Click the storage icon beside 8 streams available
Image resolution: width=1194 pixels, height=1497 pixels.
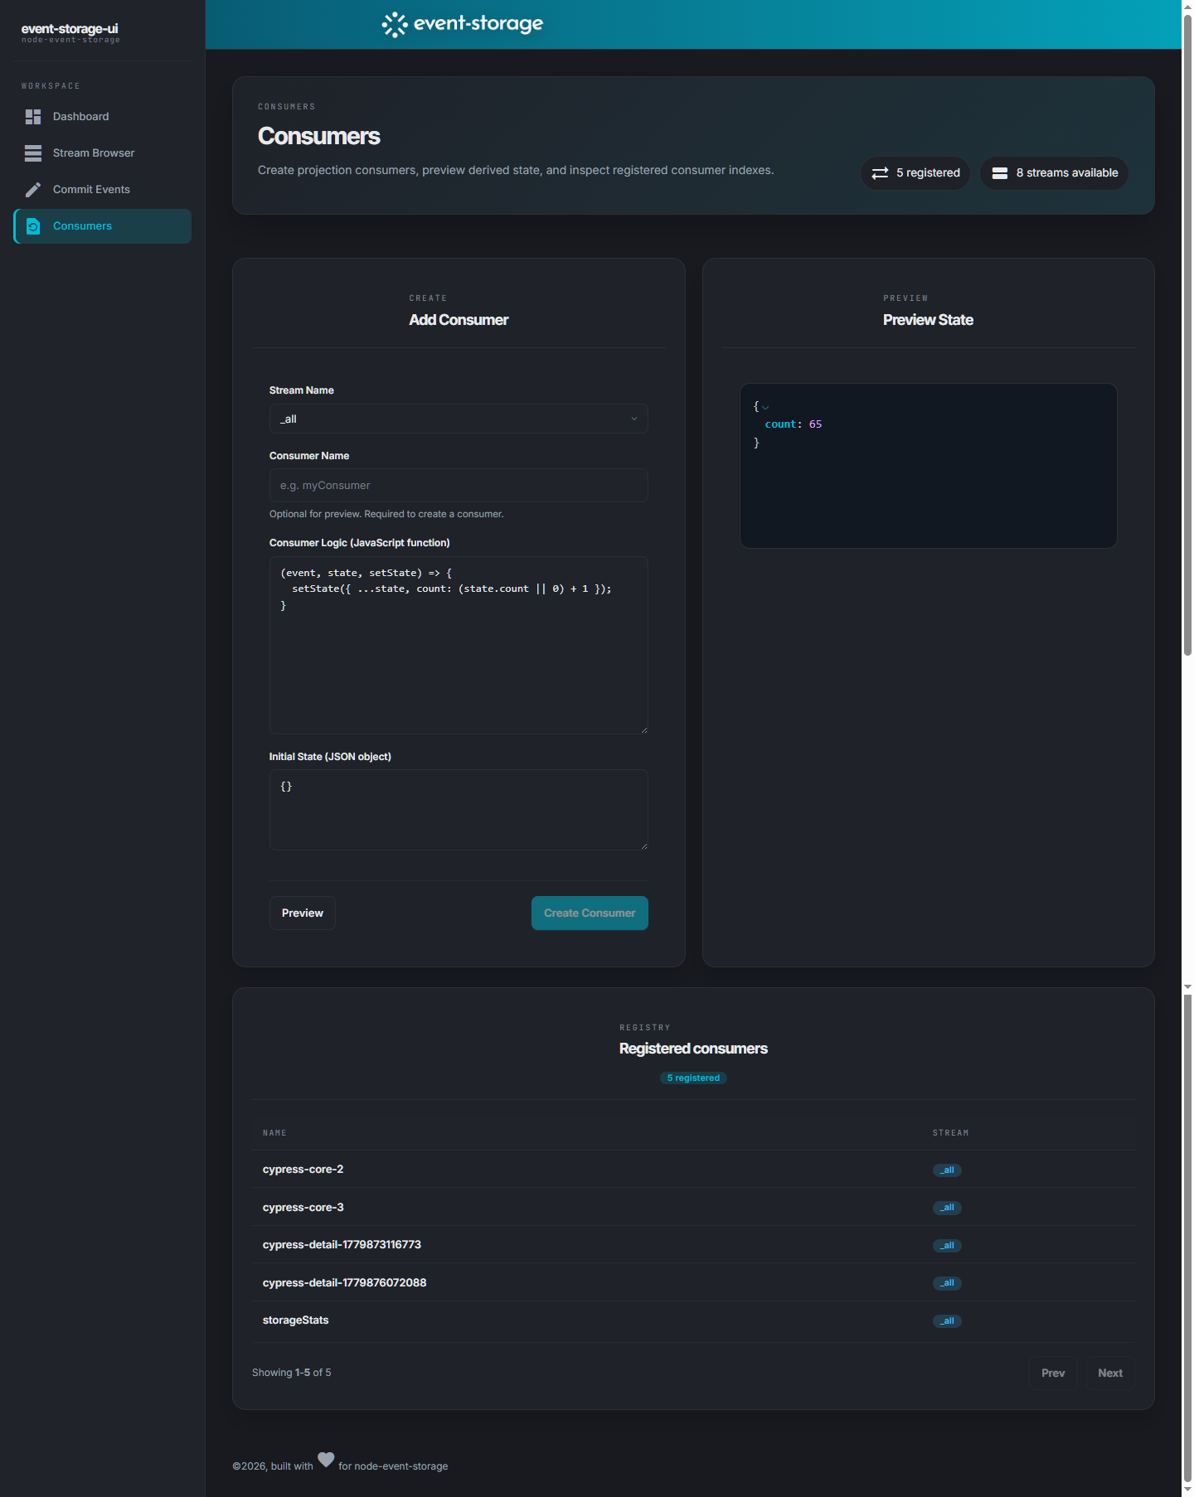[x=1000, y=173]
